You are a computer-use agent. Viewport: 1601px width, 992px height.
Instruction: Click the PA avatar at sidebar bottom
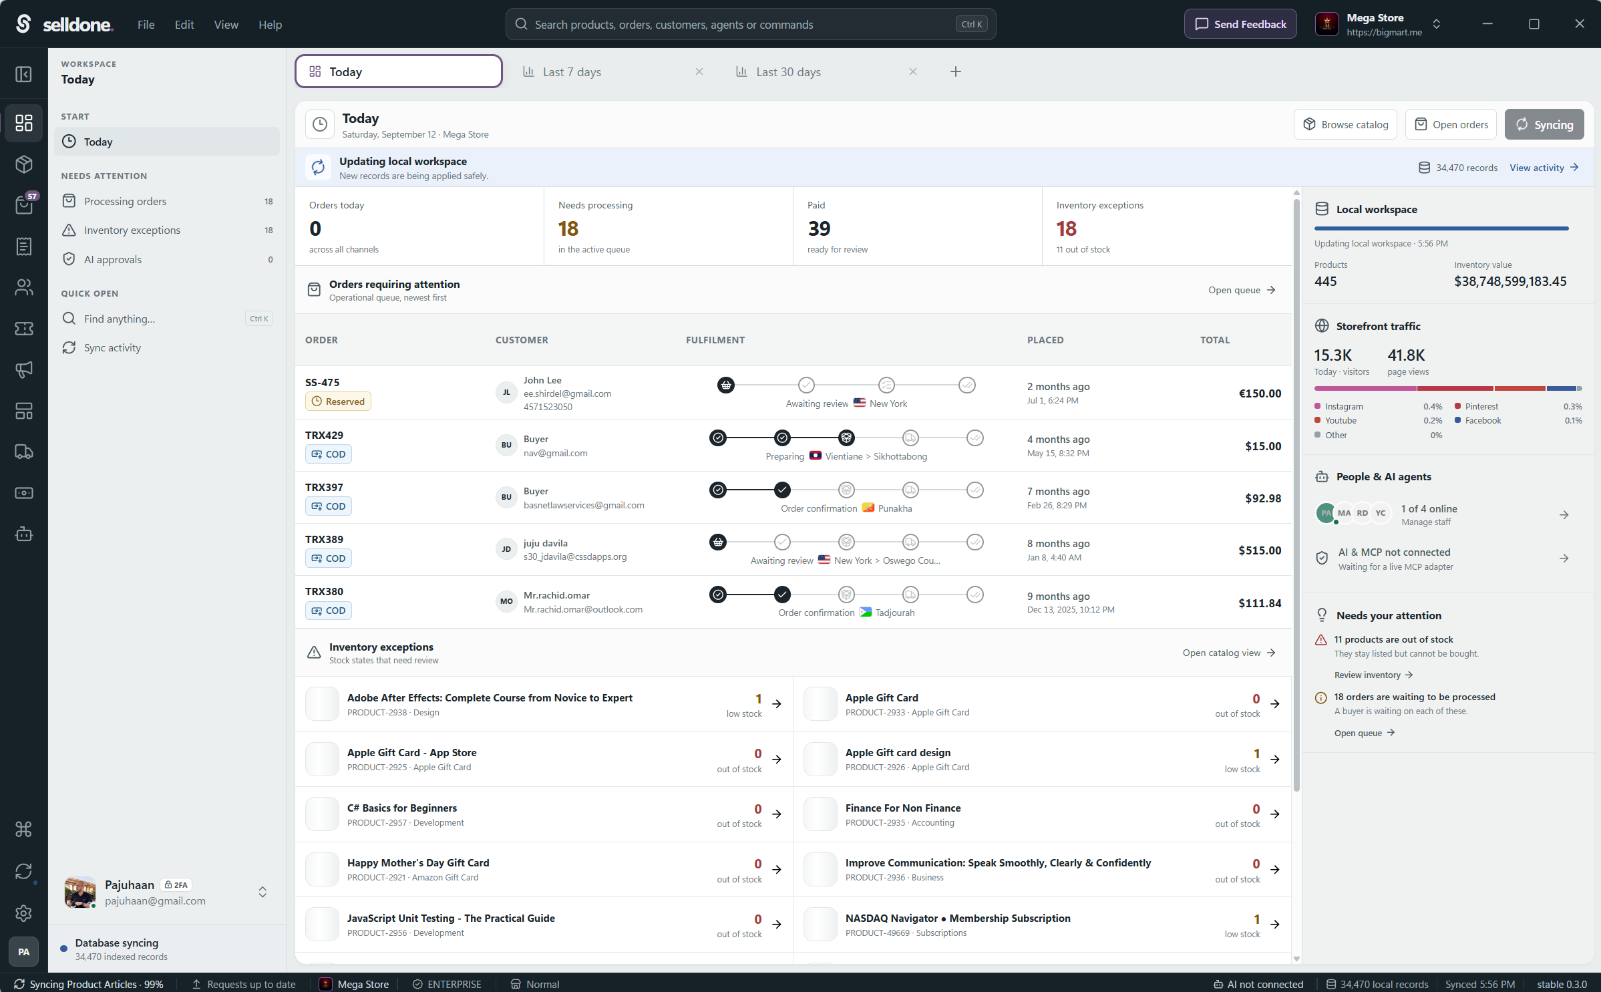point(24,952)
